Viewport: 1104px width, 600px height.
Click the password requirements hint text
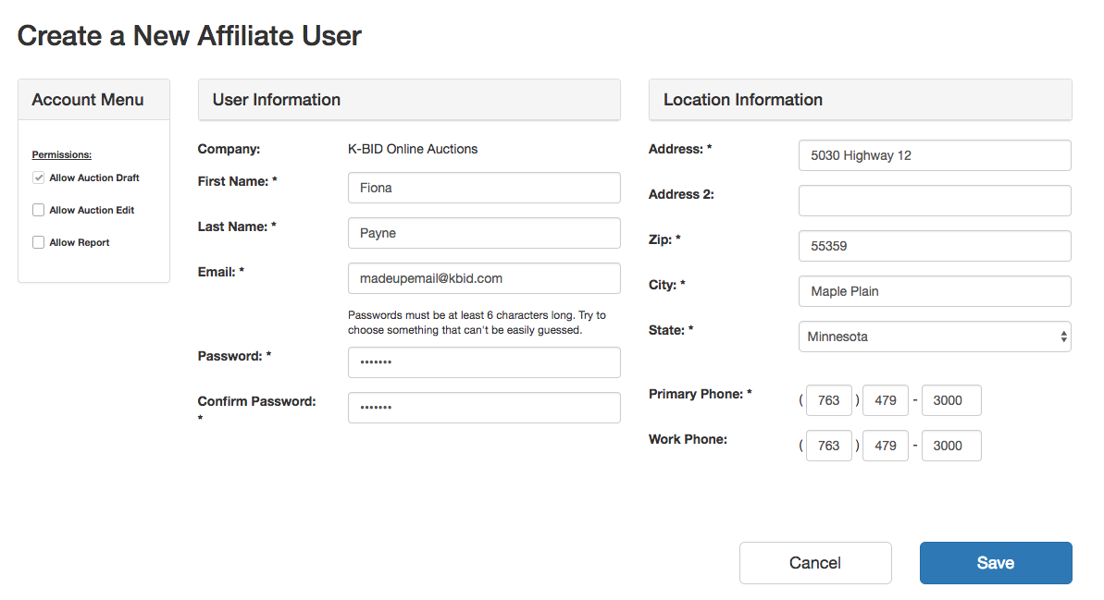(x=477, y=323)
